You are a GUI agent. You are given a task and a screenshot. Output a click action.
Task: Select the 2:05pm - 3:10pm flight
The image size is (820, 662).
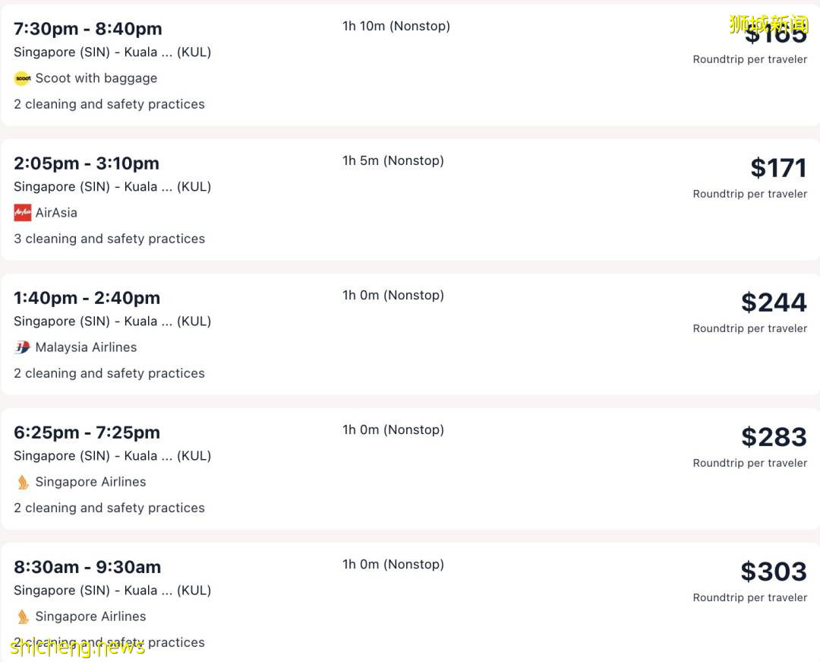click(x=87, y=163)
